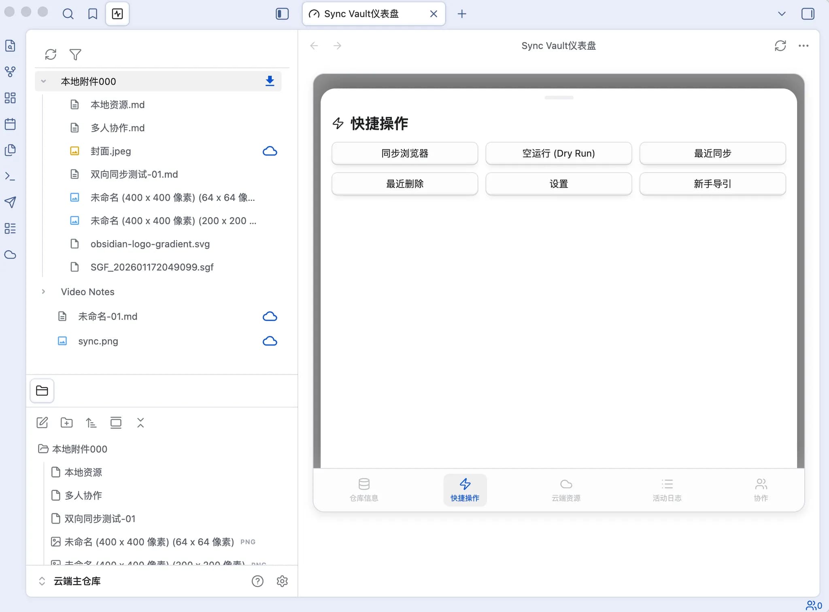
Task: Refresh the Sync Vault dashboard view
Action: tap(780, 46)
